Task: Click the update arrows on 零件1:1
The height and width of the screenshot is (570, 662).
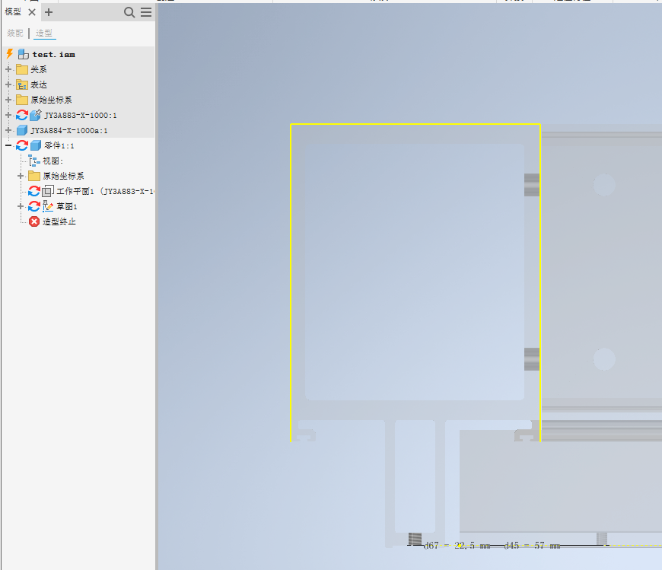Action: (x=21, y=145)
